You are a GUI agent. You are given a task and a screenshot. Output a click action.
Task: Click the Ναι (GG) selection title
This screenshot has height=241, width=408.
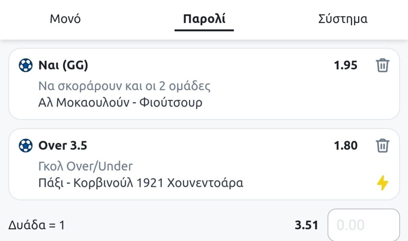63,65
